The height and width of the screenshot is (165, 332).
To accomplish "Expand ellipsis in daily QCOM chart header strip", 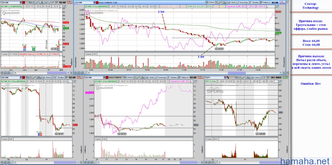I will 60,7.
